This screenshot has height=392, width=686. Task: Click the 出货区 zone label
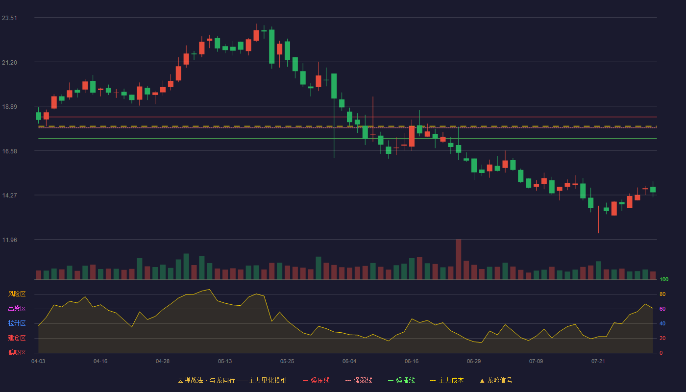[x=17, y=309]
